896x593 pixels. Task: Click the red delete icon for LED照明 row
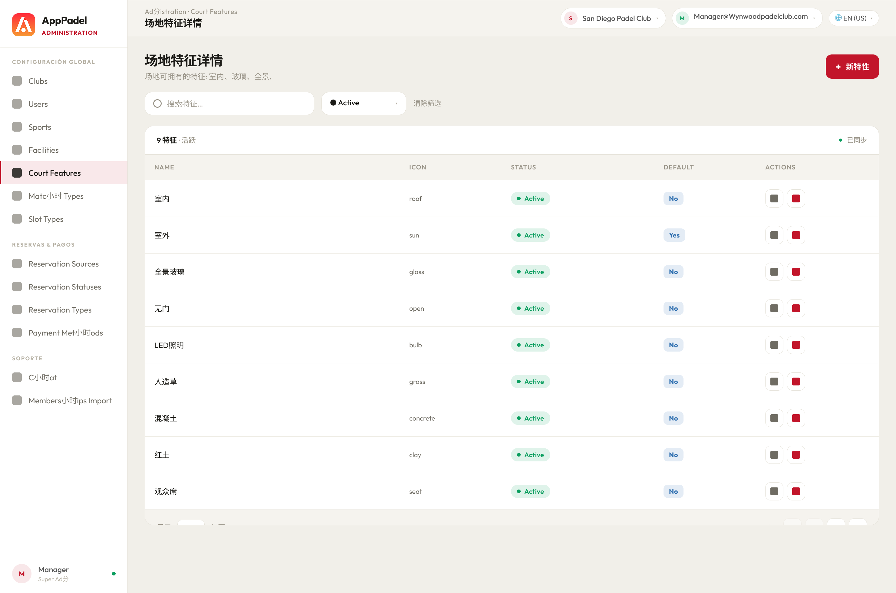[x=796, y=345]
